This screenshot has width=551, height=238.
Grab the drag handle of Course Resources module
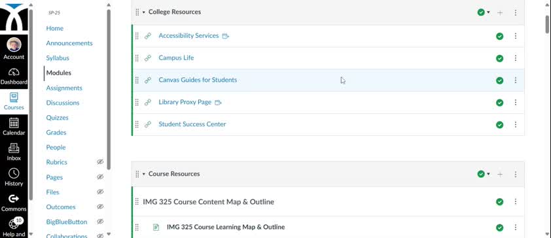tap(137, 174)
